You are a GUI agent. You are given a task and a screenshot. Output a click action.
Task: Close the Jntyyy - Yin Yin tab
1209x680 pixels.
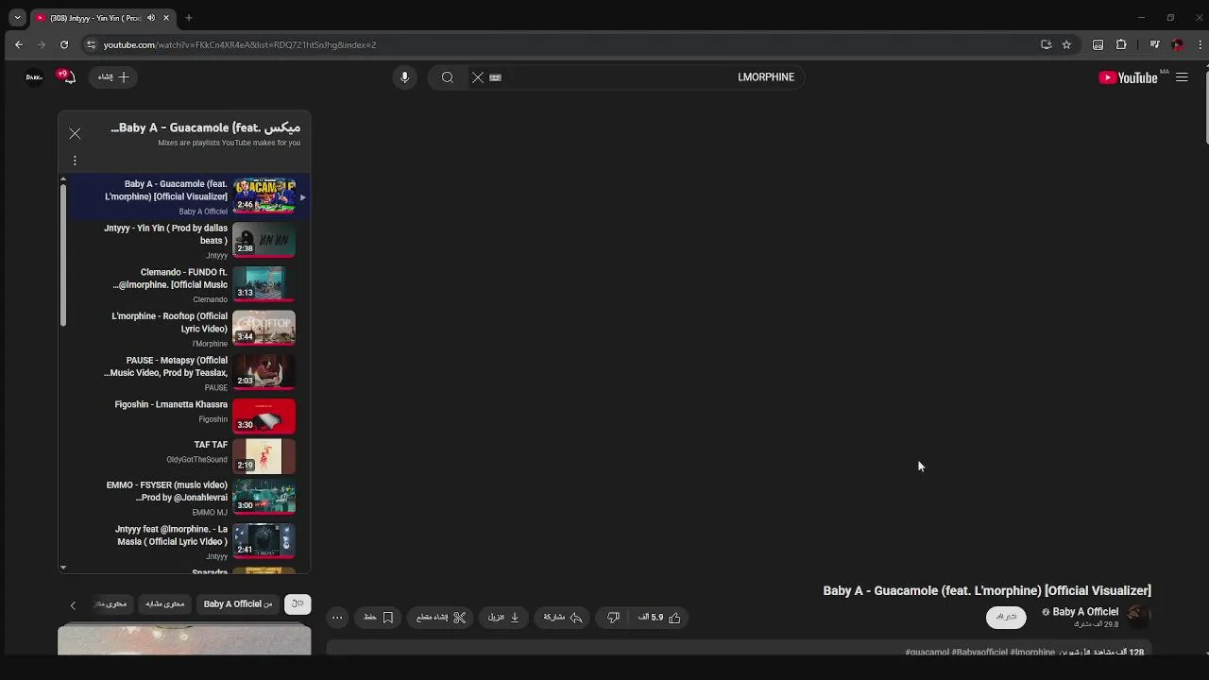pyautogui.click(x=167, y=18)
